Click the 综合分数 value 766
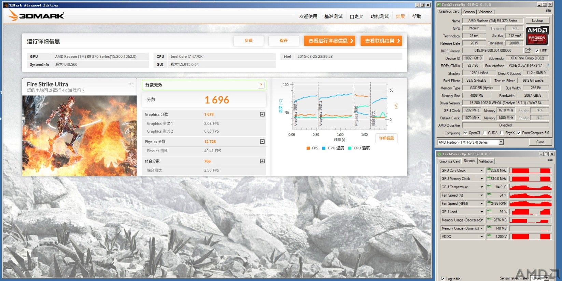The width and height of the screenshot is (562, 281). tap(207, 161)
